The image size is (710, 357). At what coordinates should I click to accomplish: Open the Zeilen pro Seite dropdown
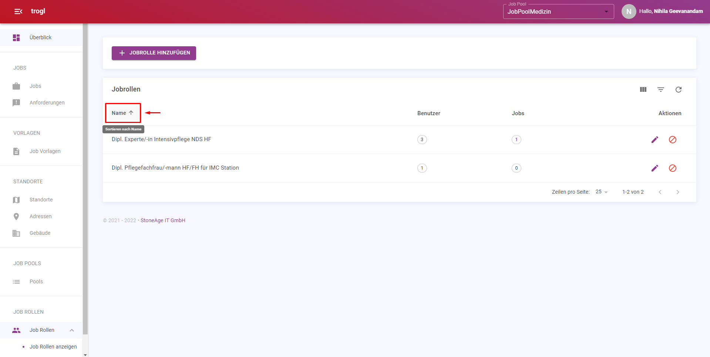click(x=602, y=192)
